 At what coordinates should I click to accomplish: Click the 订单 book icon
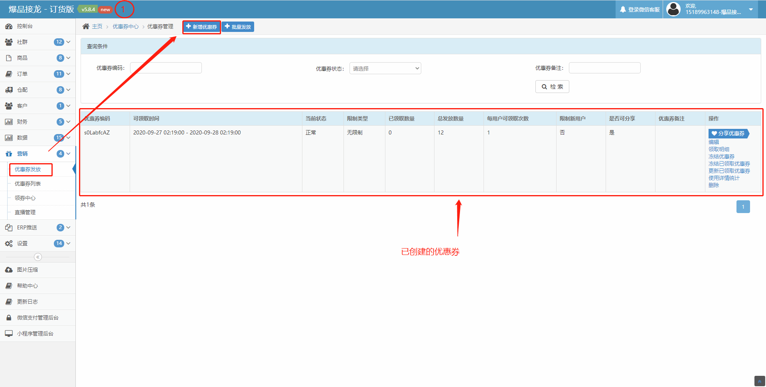tap(9, 74)
